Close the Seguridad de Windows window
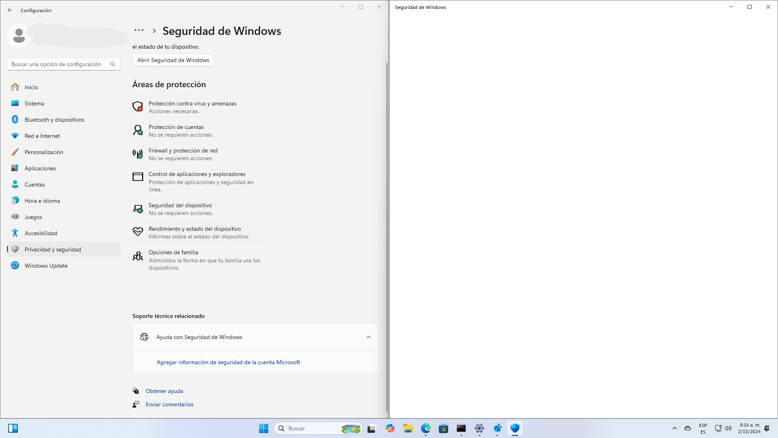Screen dimensions: 778x438 pyautogui.click(x=768, y=7)
